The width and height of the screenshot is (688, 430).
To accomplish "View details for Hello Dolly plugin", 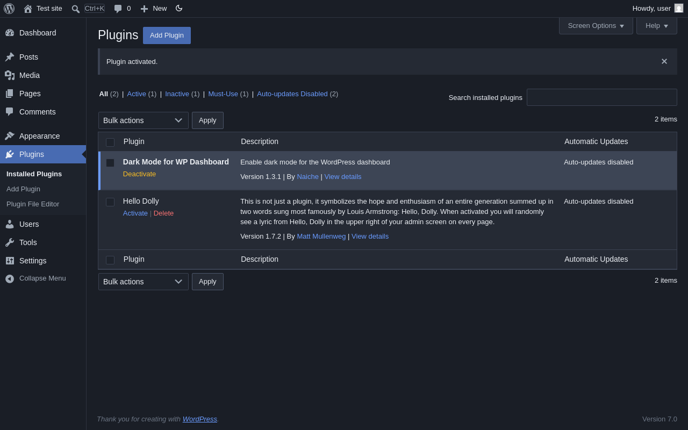I will [370, 236].
